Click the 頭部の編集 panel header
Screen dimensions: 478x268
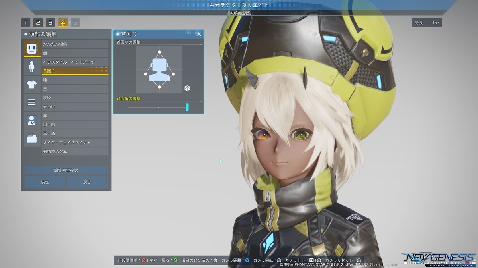click(x=66, y=34)
